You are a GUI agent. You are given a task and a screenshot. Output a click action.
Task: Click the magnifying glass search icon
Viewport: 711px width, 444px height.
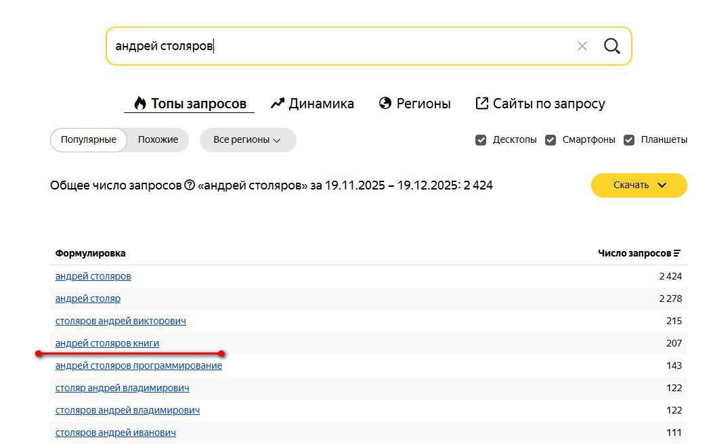(x=612, y=46)
